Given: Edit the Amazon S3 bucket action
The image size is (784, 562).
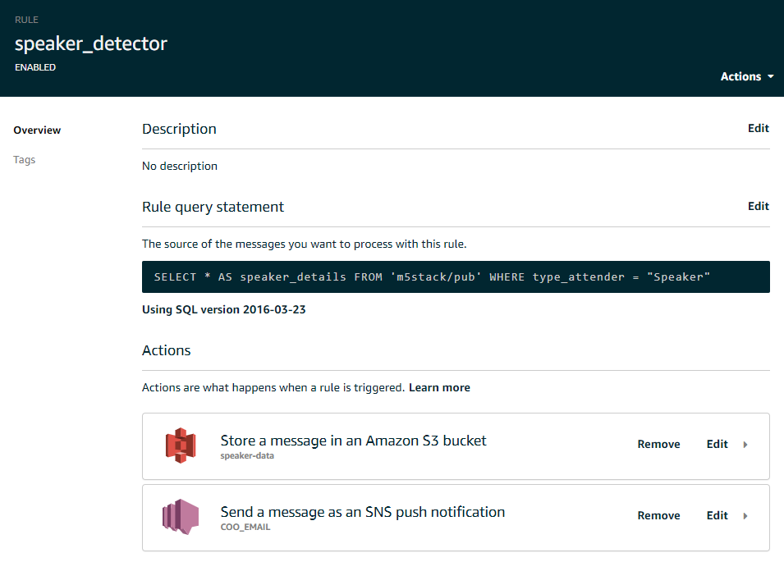Looking at the screenshot, I should [717, 445].
